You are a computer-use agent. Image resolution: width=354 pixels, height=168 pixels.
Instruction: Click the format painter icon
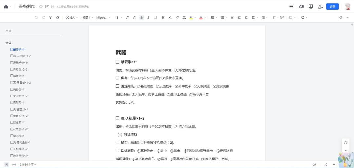pos(51,18)
